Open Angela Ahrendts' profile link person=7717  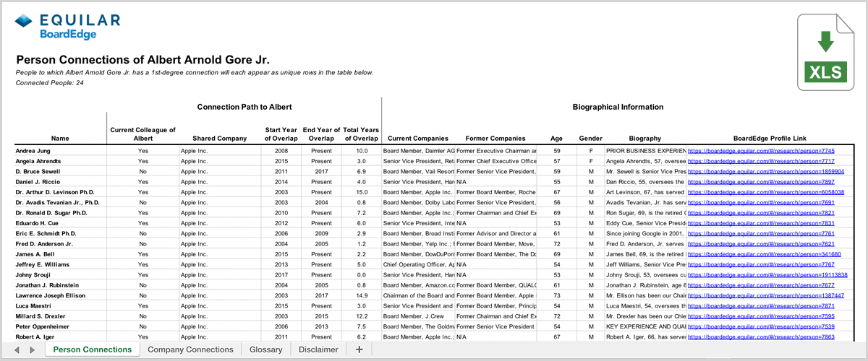pos(761,161)
